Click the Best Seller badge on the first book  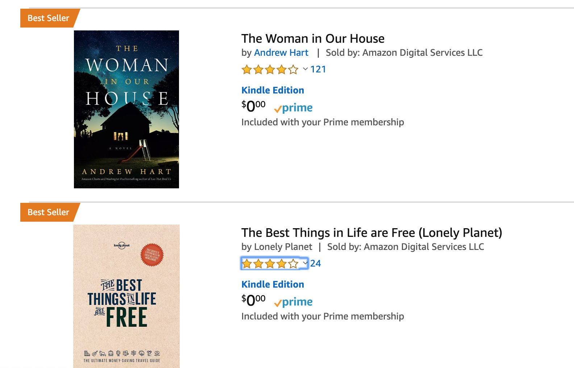coord(48,18)
